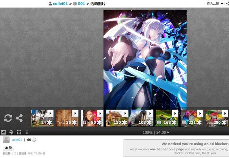The width and height of the screenshot is (229, 158).
Task: Play the 35-piece wood texture puzzle
Action: tap(75, 114)
